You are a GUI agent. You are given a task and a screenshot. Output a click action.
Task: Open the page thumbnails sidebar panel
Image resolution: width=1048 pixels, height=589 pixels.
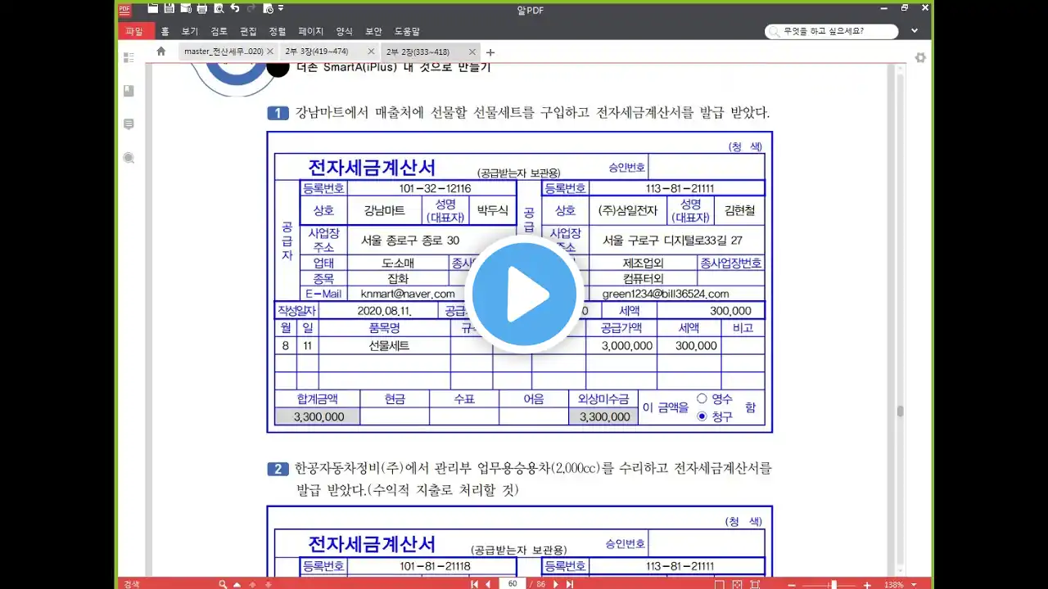[129, 57]
